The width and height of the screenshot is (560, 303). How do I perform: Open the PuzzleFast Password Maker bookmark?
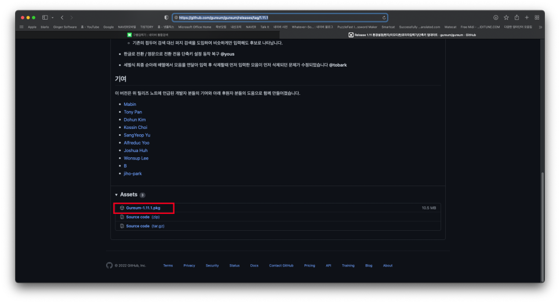[357, 27]
